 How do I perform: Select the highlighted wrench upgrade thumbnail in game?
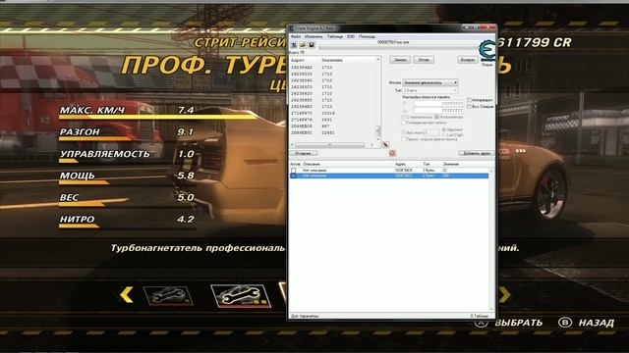pos(241,296)
